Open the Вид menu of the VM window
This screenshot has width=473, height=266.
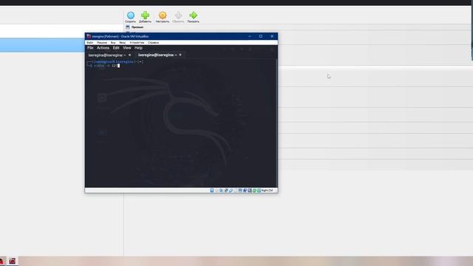113,43
